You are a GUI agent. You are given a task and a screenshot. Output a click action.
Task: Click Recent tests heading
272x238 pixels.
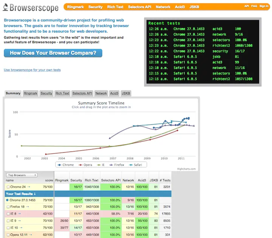click(164, 23)
